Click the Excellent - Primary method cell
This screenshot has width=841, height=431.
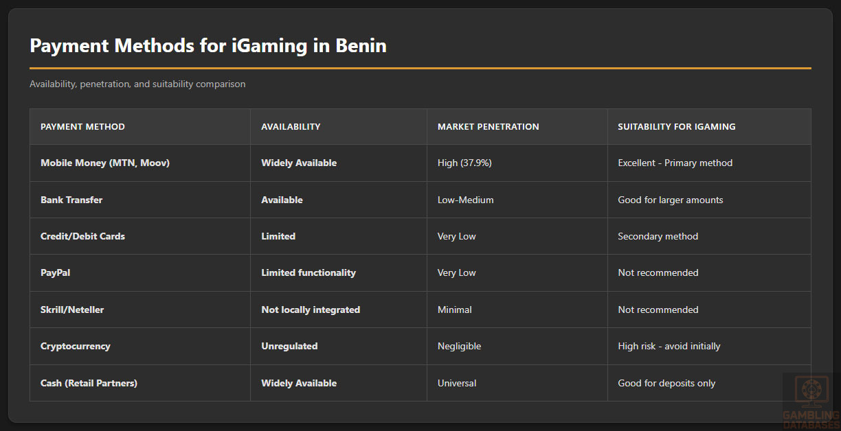(x=675, y=163)
